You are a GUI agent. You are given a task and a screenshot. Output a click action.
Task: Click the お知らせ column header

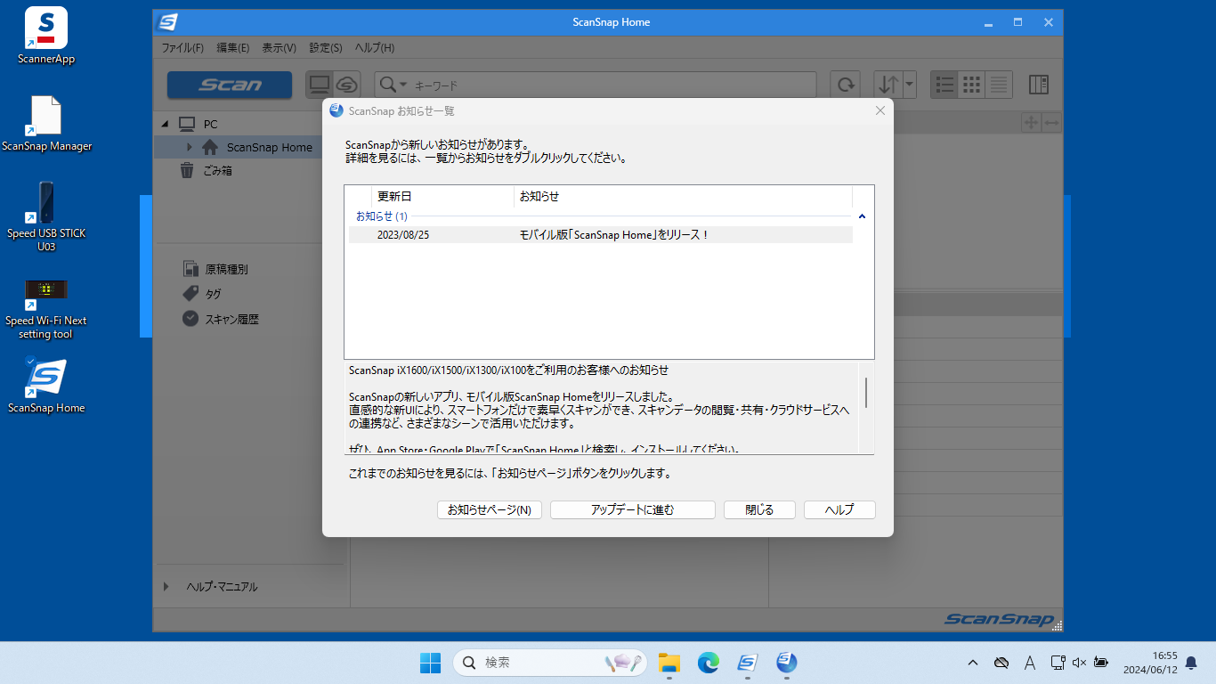pyautogui.click(x=683, y=196)
